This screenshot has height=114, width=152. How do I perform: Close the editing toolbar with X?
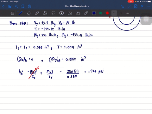tap(142, 6)
